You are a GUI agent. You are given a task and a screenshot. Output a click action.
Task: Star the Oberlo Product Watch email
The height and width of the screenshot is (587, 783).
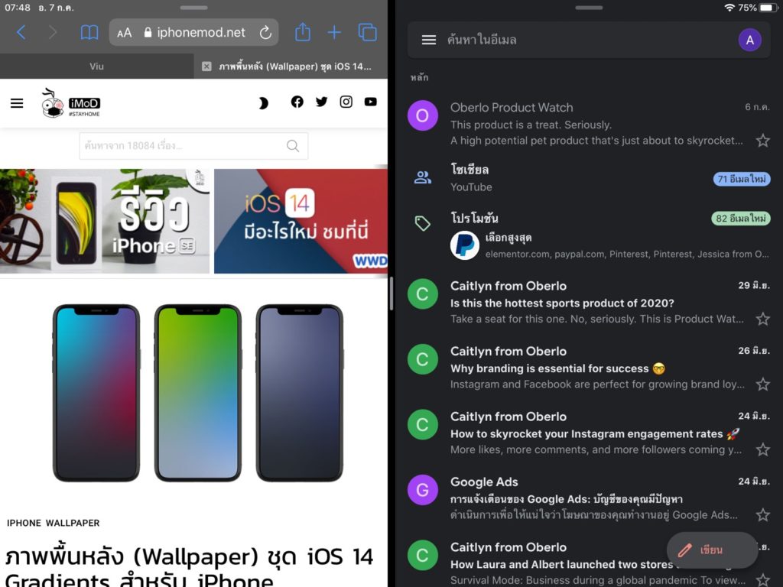click(x=762, y=141)
